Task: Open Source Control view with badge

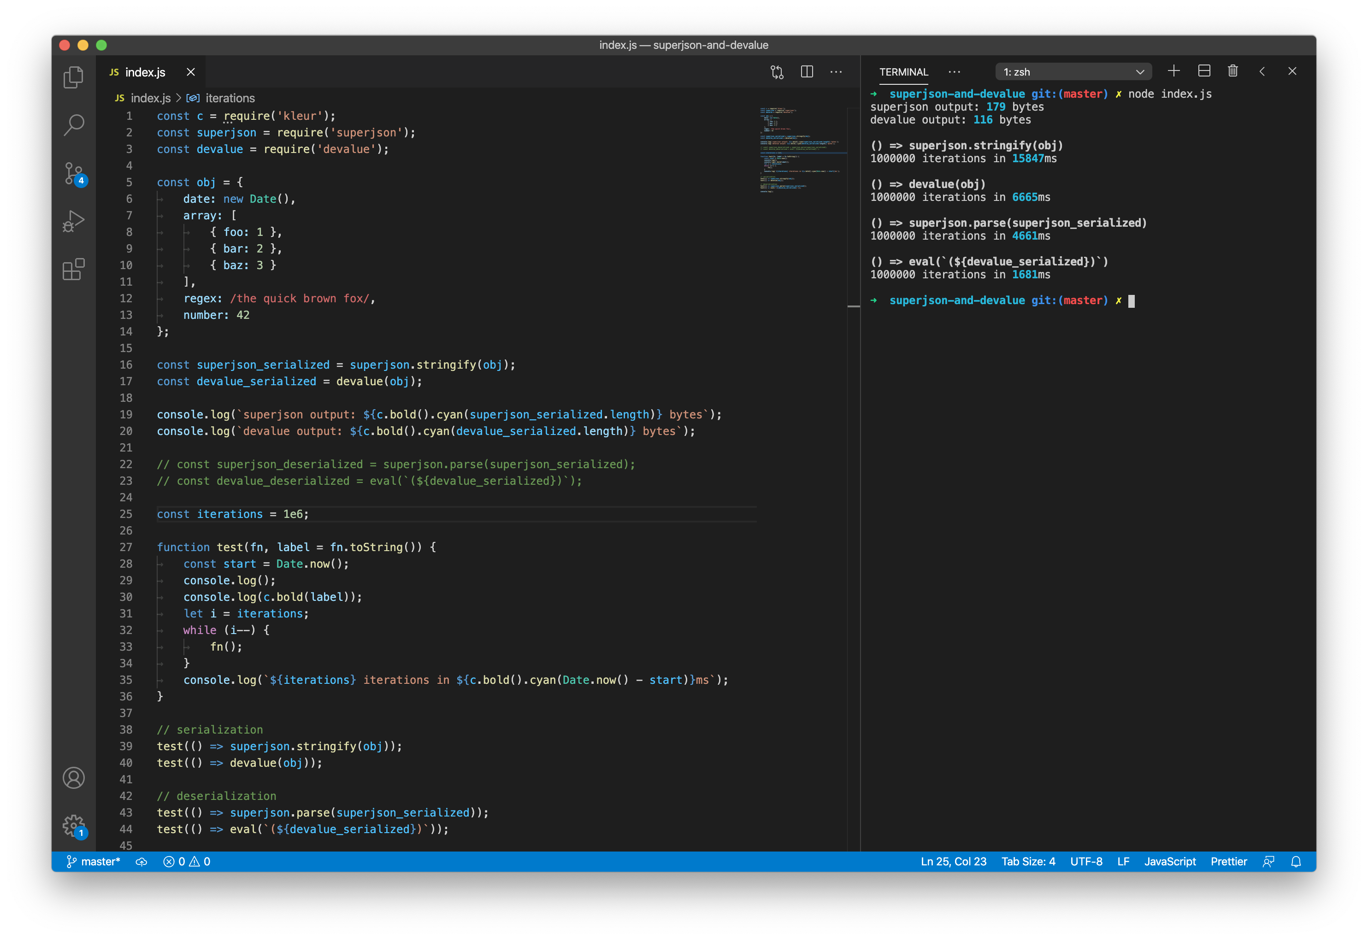Action: tap(73, 174)
